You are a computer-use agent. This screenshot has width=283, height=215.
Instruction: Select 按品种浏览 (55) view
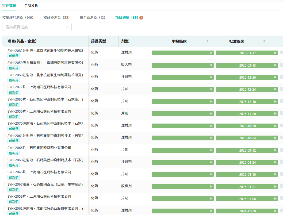click(x=56, y=18)
